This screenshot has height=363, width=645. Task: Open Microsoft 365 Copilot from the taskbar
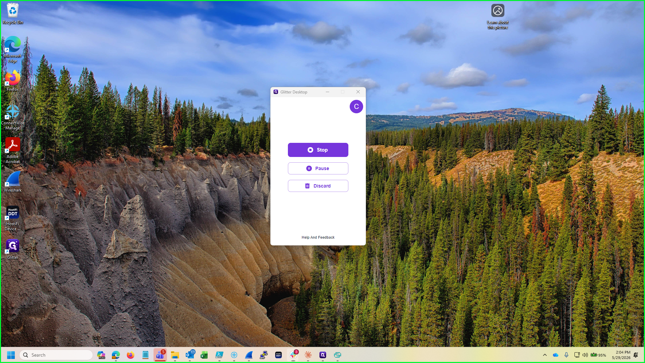pos(101,355)
